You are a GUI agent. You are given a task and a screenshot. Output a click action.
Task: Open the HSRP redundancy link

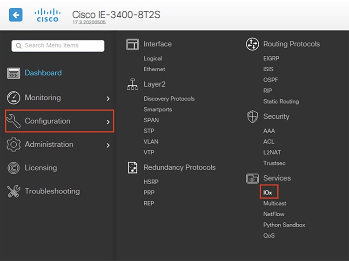point(151,182)
